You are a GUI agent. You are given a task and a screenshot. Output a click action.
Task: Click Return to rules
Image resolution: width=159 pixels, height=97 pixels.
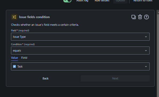click(143, 1)
